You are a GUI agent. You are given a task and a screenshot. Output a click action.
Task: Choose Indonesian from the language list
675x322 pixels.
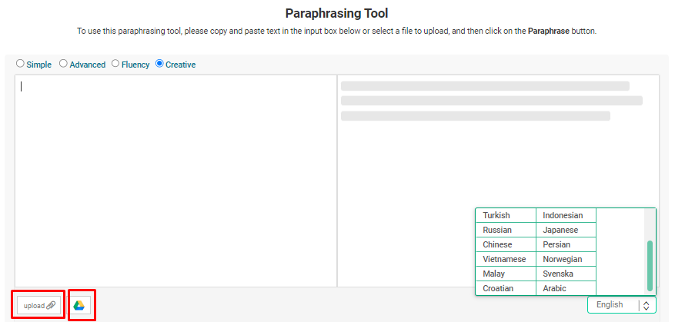click(x=563, y=215)
